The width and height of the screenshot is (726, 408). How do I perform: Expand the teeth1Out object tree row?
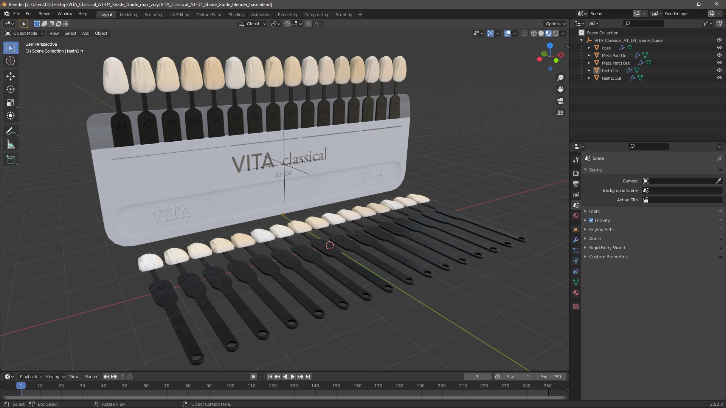tap(589, 78)
